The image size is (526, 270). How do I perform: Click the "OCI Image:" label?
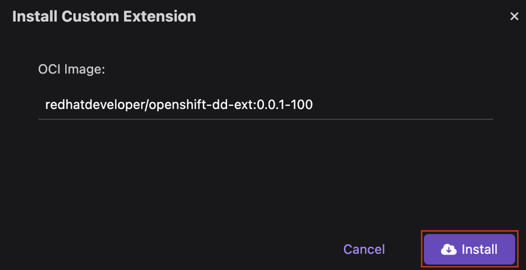[x=71, y=69]
